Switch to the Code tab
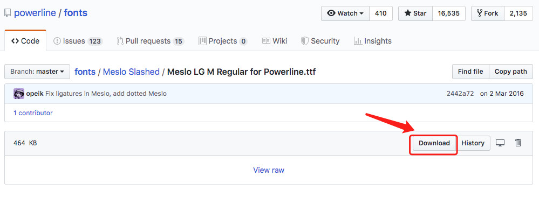The height and width of the screenshot is (197, 539). [25, 41]
